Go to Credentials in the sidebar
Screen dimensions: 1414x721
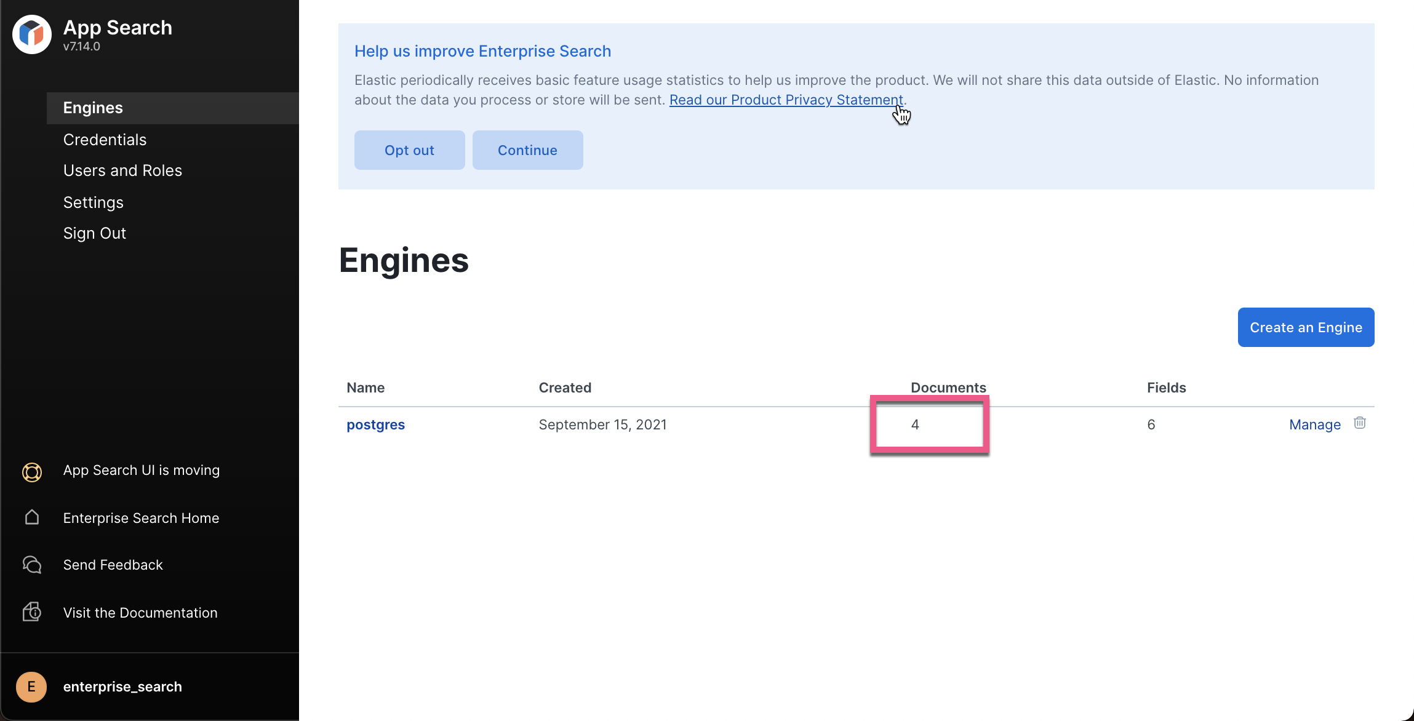click(105, 140)
